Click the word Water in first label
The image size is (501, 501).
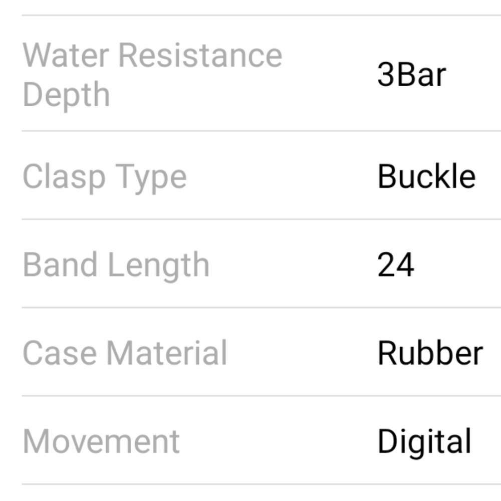pos(66,56)
